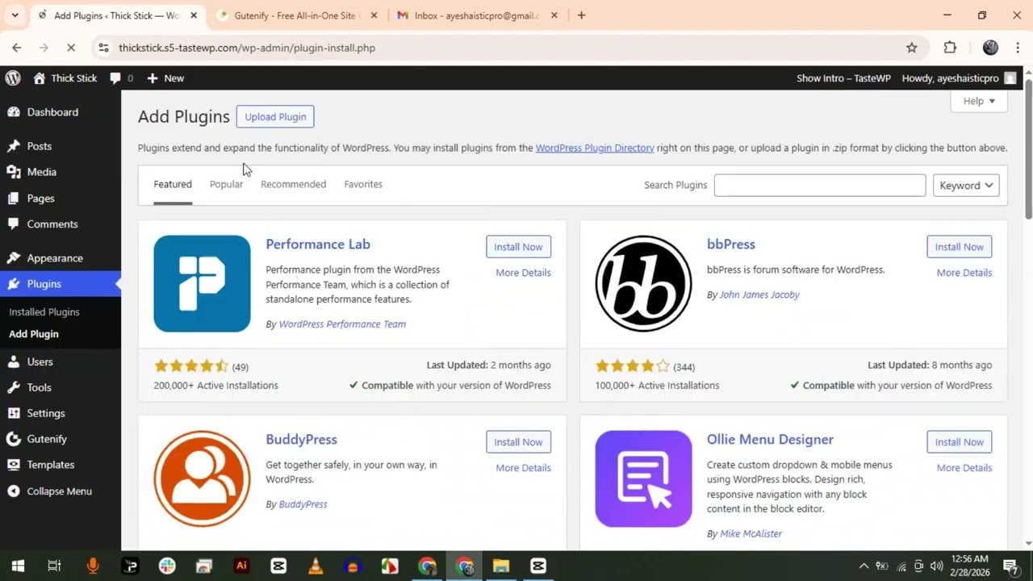This screenshot has height=581, width=1033.
Task: View More Details for Performance Lab
Action: tap(523, 273)
